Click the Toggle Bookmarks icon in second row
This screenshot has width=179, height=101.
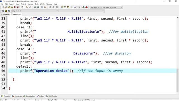pyautogui.click(x=6, y=11)
